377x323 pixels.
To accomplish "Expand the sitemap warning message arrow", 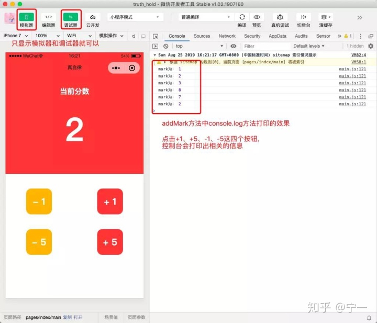I will pyautogui.click(x=165, y=62).
